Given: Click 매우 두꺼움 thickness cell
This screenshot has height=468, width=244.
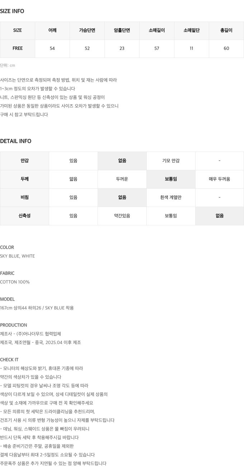Looking at the screenshot, I should pyautogui.click(x=220, y=179).
